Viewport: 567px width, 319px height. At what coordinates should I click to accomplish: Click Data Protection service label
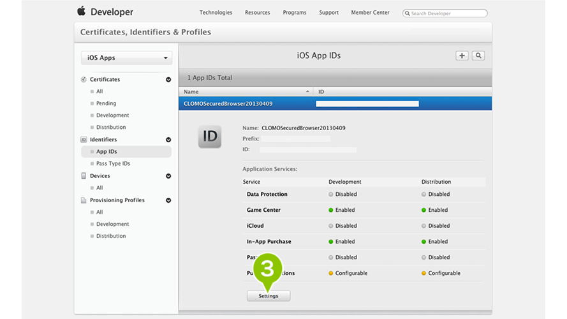[267, 194]
